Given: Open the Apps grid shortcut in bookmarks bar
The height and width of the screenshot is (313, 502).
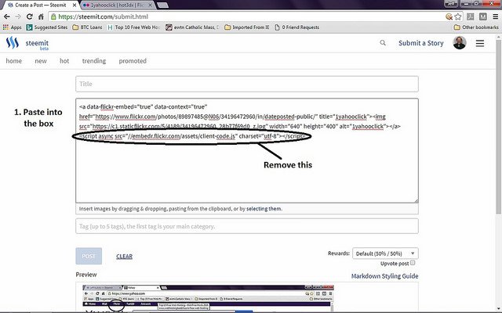Looking at the screenshot, I should pos(12,27).
